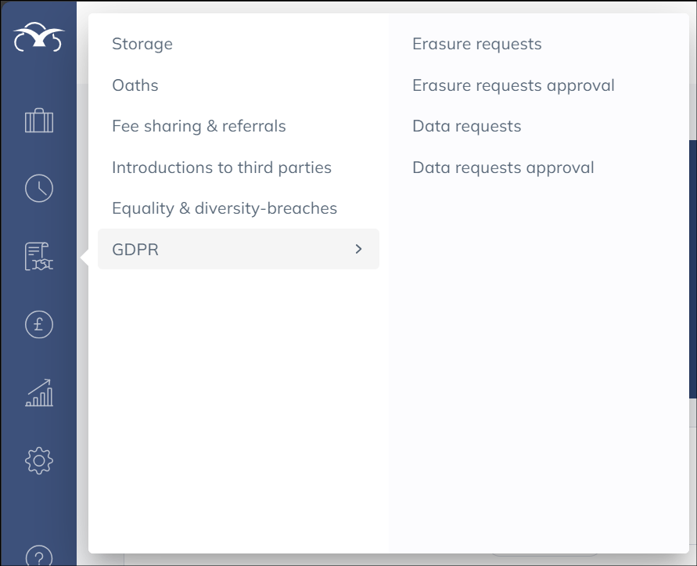Choose the Oaths menu entry

[x=135, y=85]
